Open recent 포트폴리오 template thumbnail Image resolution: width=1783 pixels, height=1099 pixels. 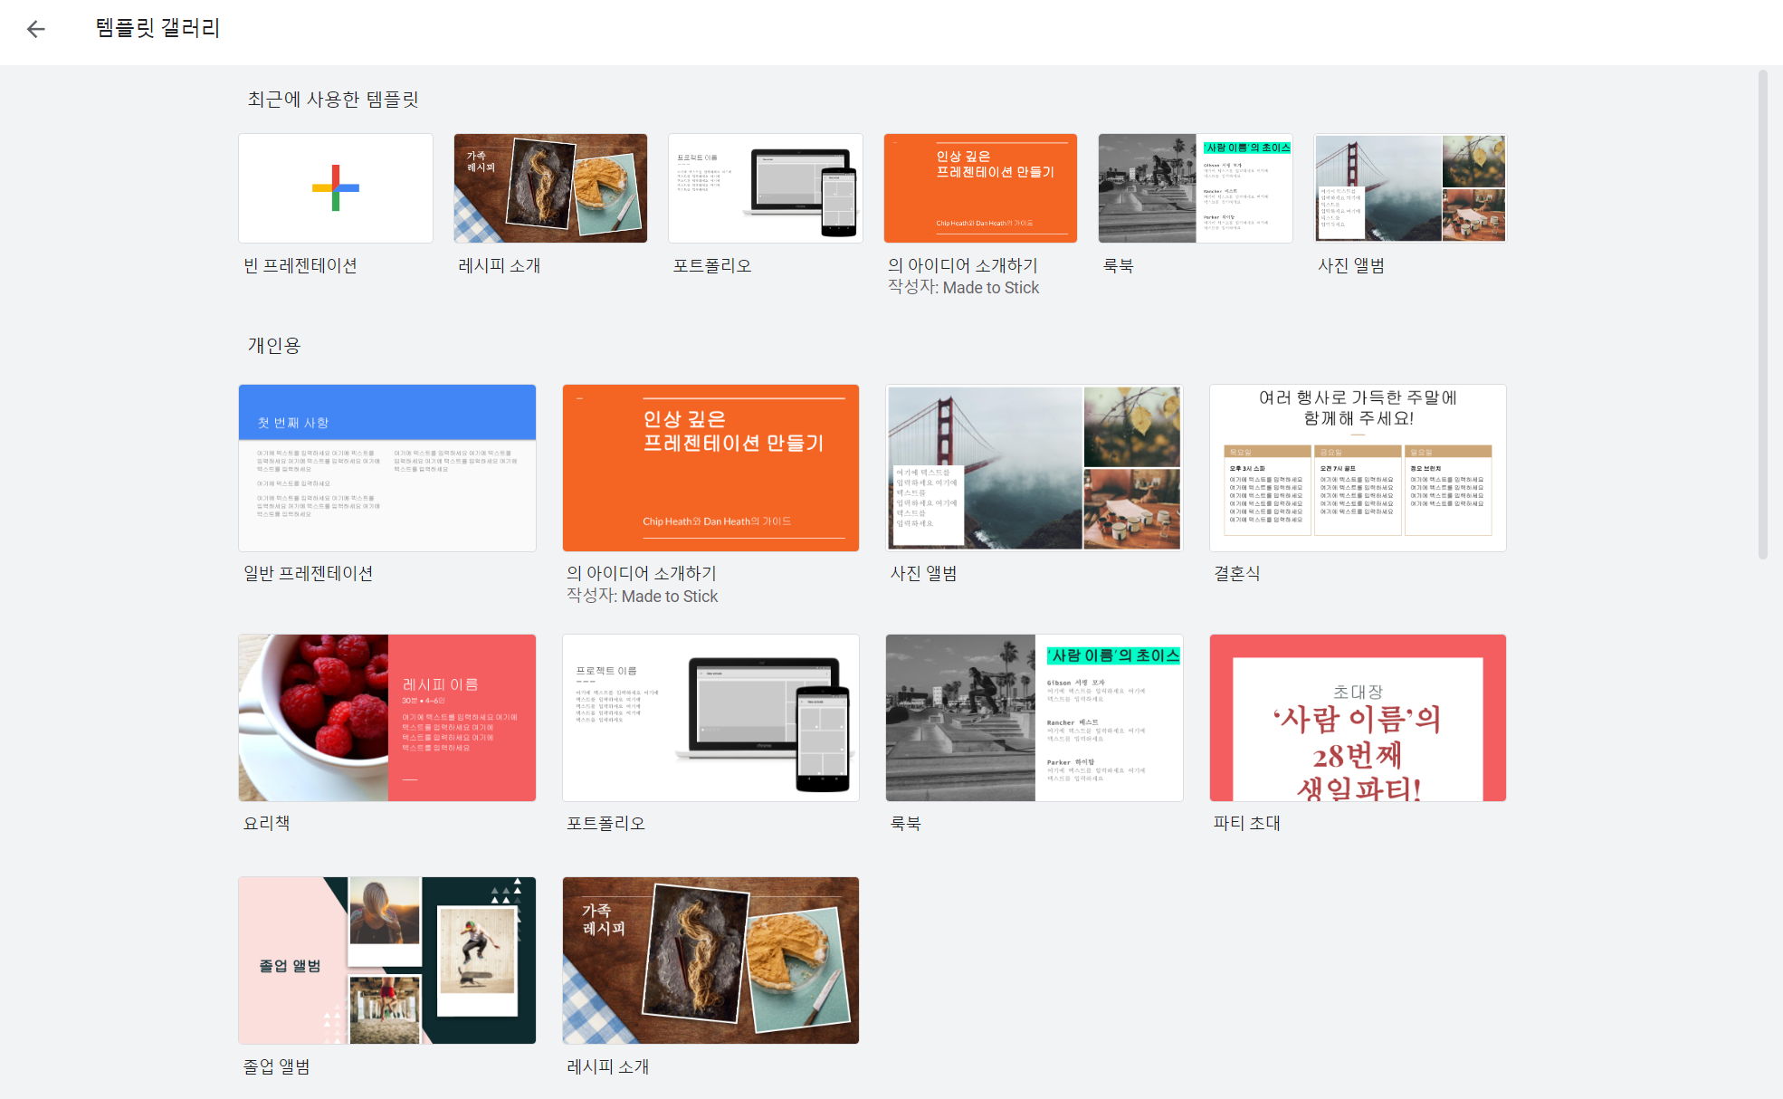[x=765, y=188]
